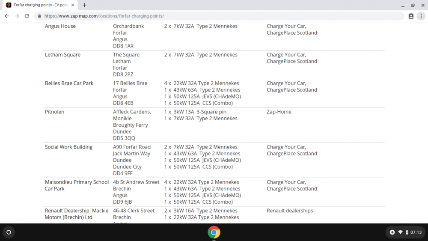The width and height of the screenshot is (428, 241).
Task: Click postcode DD9 6JB
Action: [122, 202]
